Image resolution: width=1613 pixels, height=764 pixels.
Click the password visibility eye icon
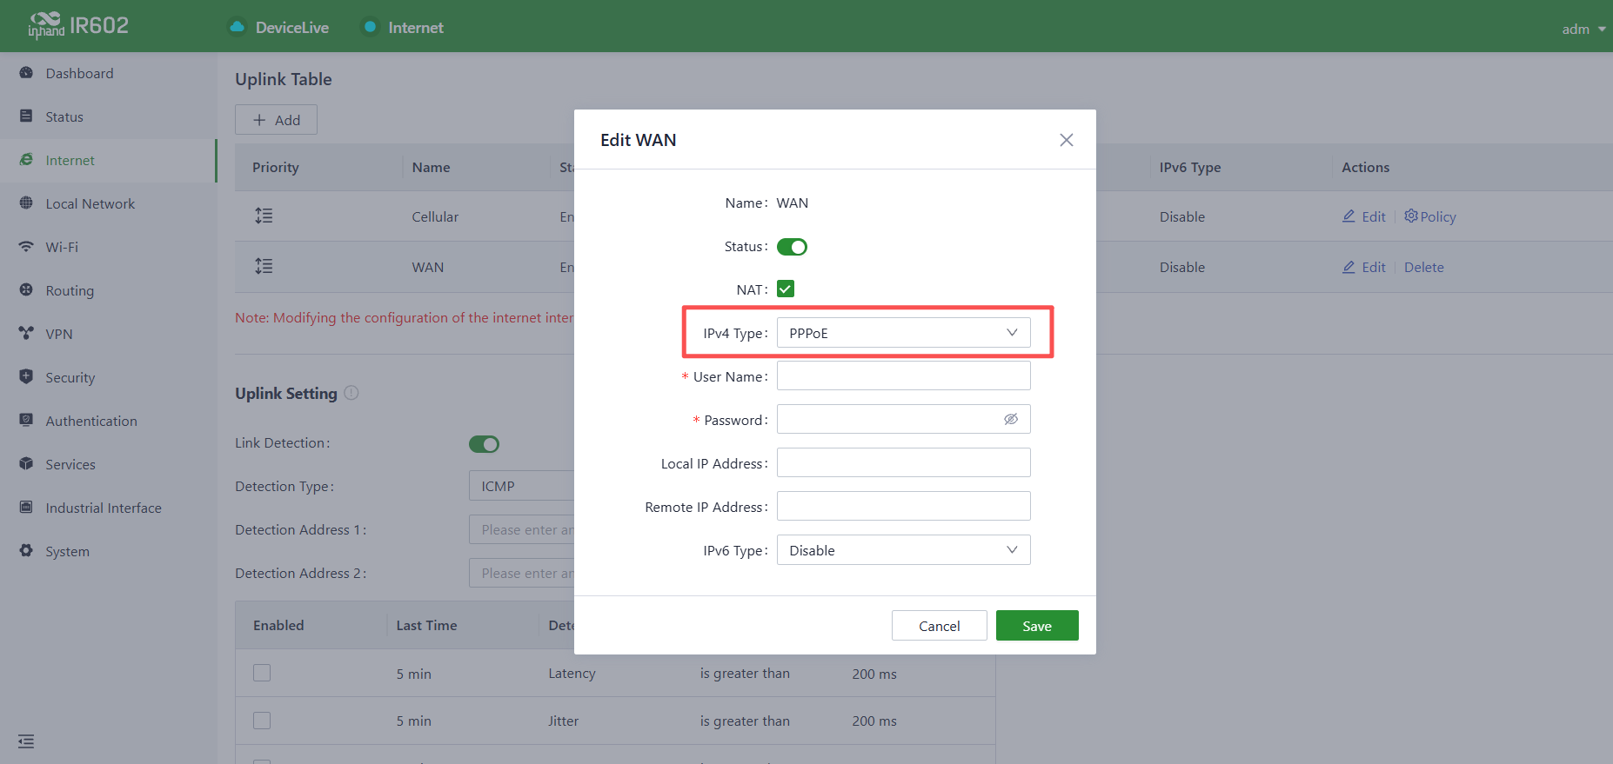coord(1011,419)
